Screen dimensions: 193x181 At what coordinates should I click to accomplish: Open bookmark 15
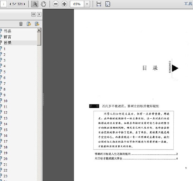point(5,130)
